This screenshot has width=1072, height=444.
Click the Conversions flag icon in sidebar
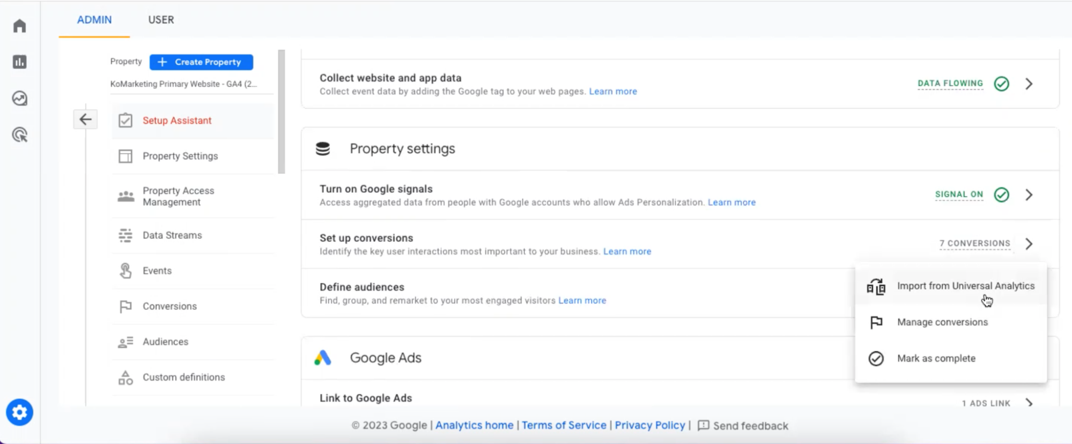[125, 306]
